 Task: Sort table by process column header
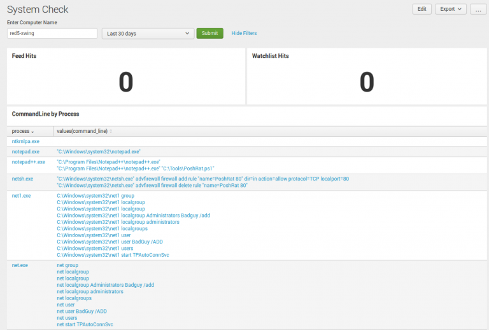[x=24, y=131]
